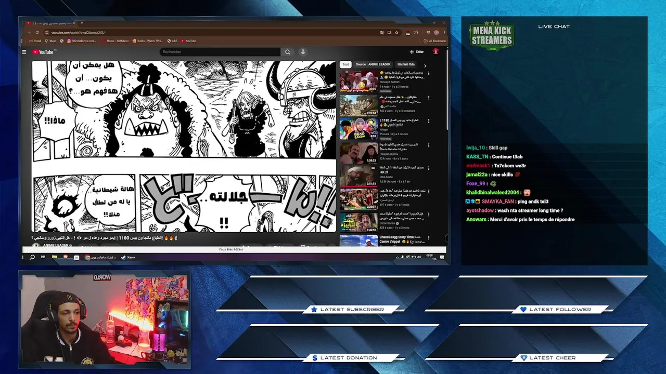Open the YouTube account avatar menu
The height and width of the screenshot is (374, 666).
436,51
